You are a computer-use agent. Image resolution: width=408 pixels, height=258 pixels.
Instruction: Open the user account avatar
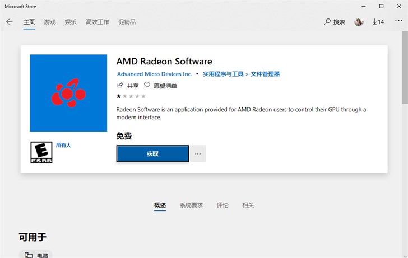pyautogui.click(x=359, y=22)
